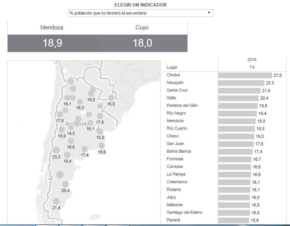
Task: Click the map marker labeled 17,4
Action: (85, 149)
